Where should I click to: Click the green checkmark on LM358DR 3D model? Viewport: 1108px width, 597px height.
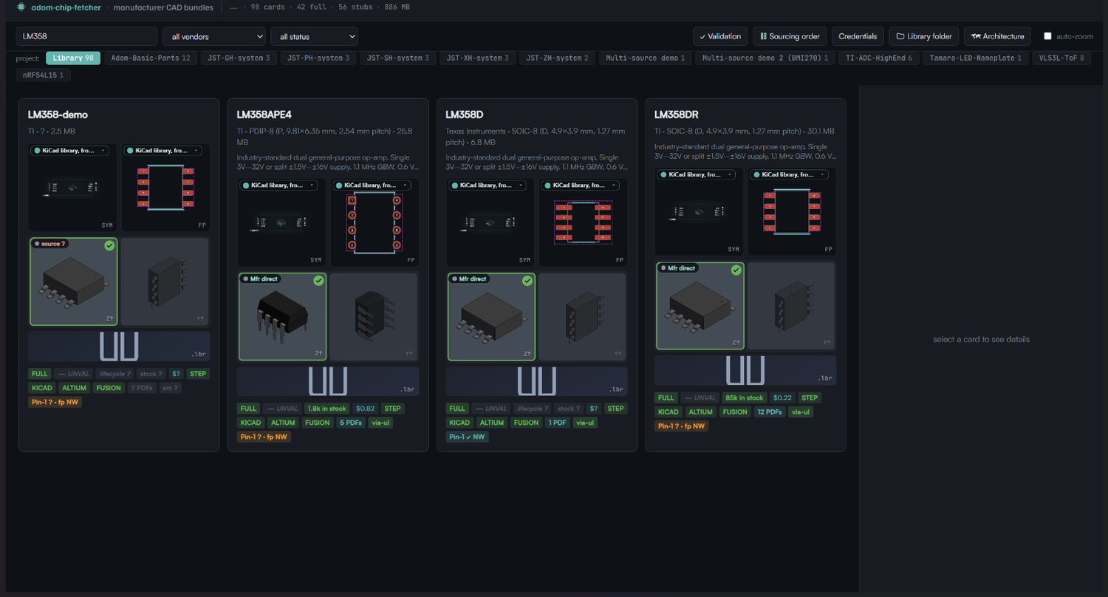(x=736, y=270)
